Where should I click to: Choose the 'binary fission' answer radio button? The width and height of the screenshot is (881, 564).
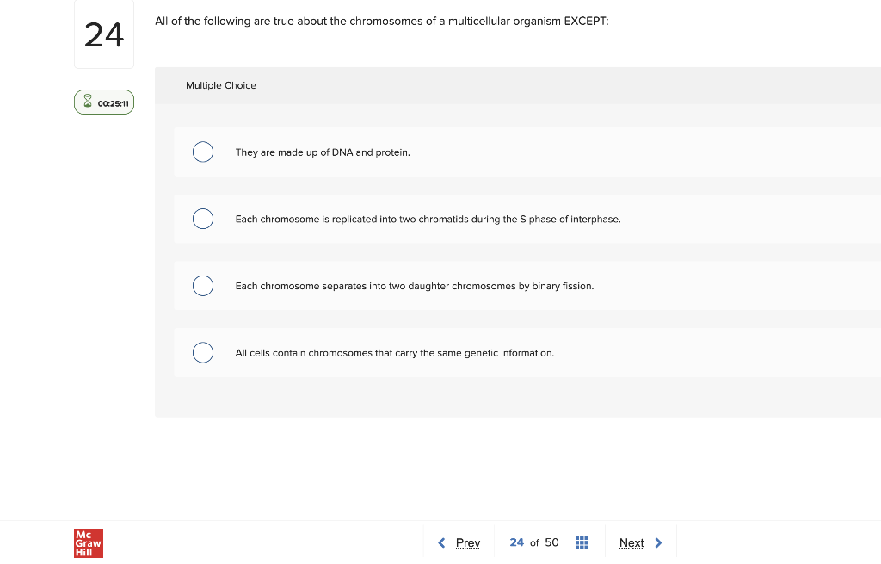point(203,286)
